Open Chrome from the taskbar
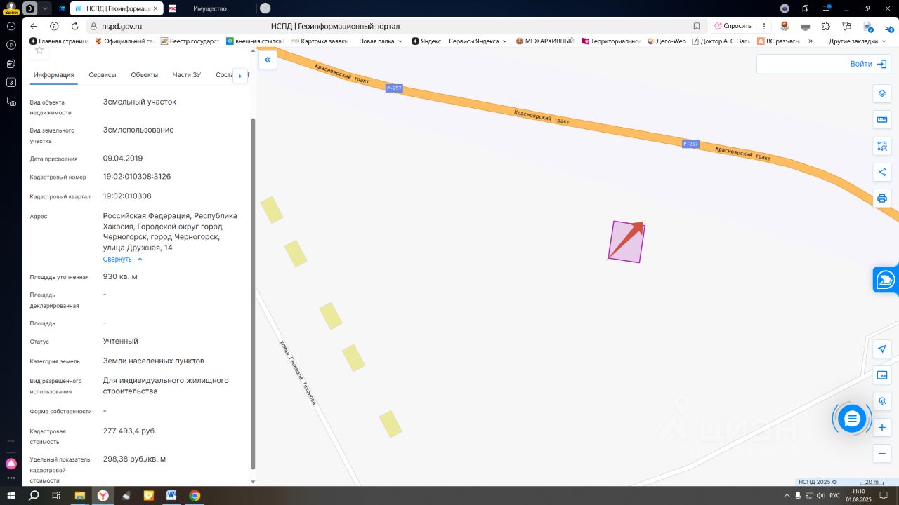 point(195,496)
